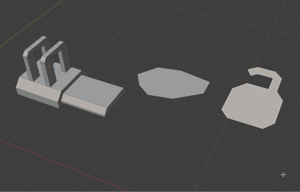Viewport: 300px width, 192px height.
Task: Select the flat octagonal plane mesh
Action: [173, 83]
